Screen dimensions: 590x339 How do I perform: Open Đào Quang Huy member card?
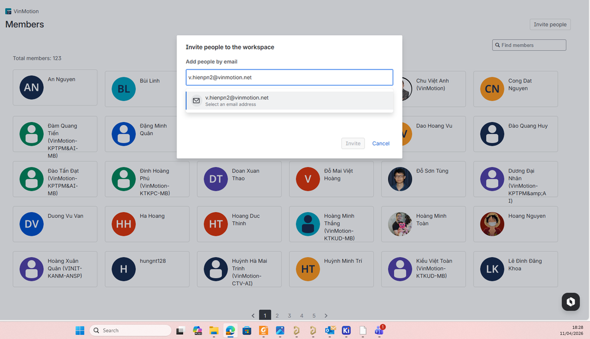(x=516, y=134)
